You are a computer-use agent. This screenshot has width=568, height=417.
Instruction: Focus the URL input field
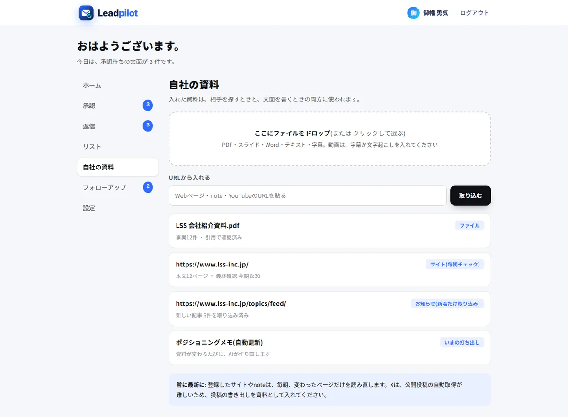pyautogui.click(x=308, y=195)
